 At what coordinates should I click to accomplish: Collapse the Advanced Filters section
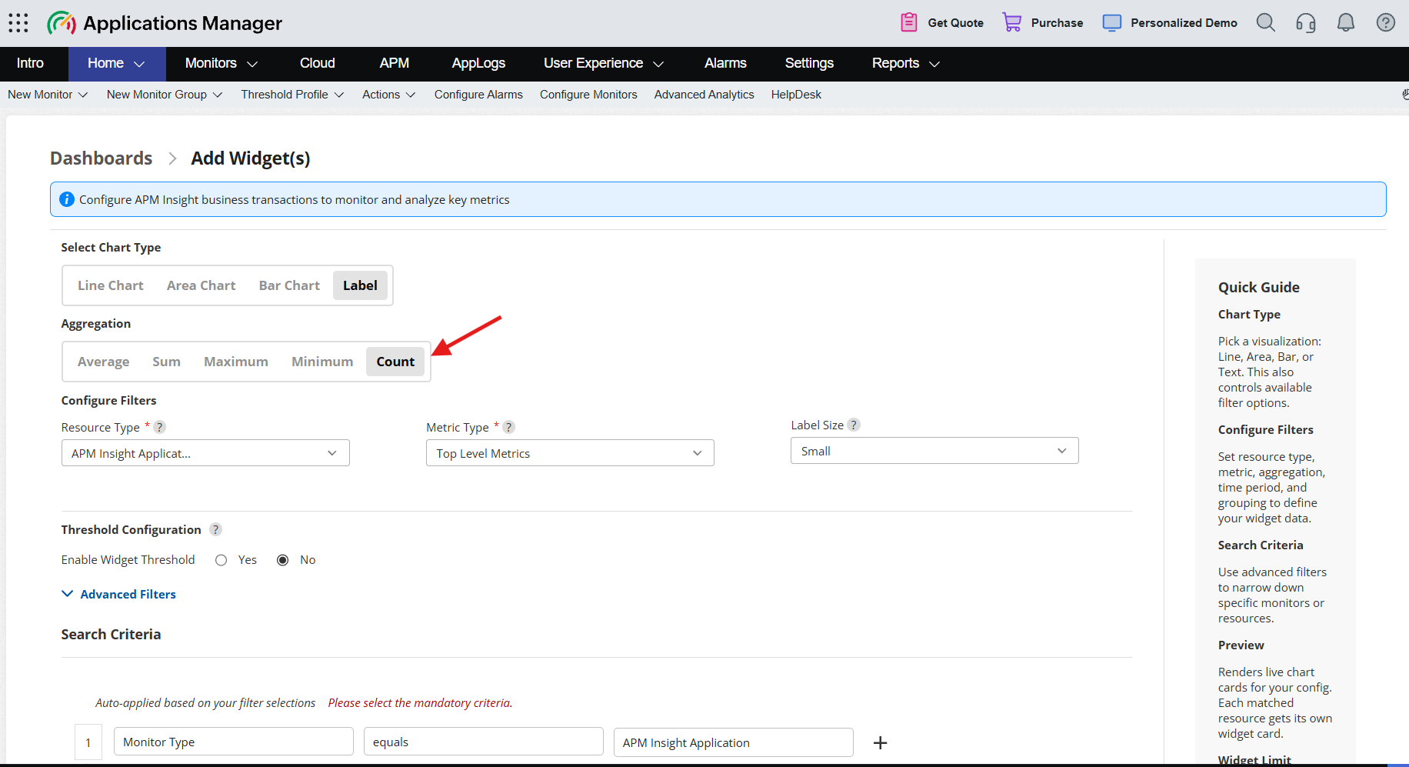[119, 594]
